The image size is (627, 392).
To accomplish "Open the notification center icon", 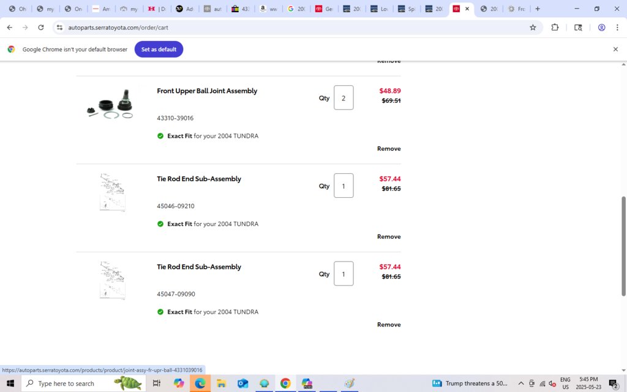I will [x=614, y=383].
